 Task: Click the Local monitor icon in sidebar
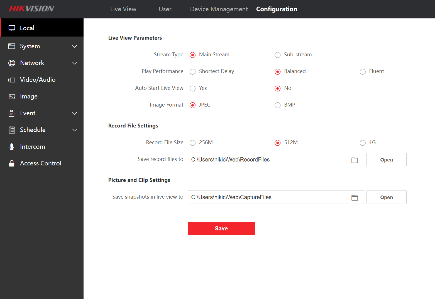pyautogui.click(x=12, y=28)
